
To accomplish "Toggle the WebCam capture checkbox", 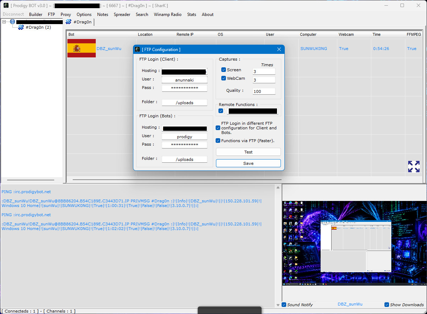I will point(223,78).
